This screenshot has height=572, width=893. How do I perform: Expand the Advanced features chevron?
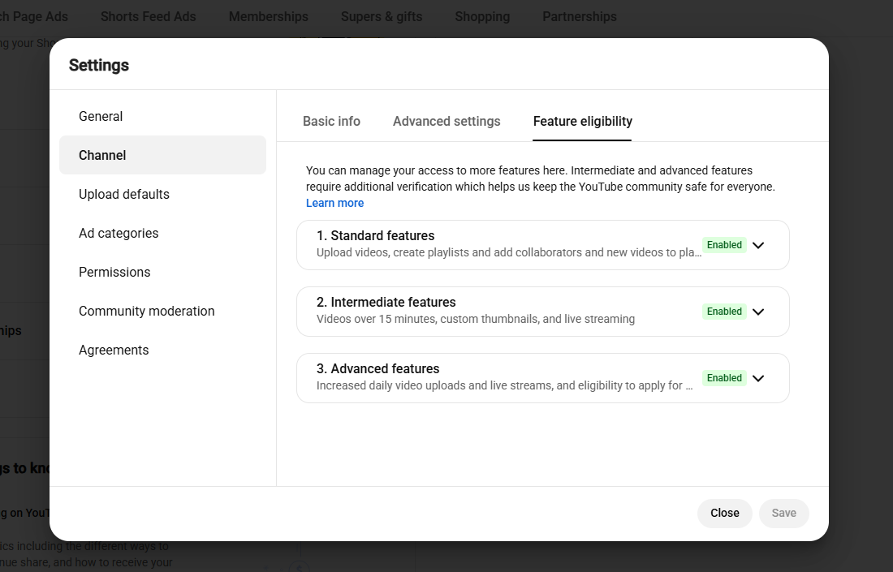758,378
